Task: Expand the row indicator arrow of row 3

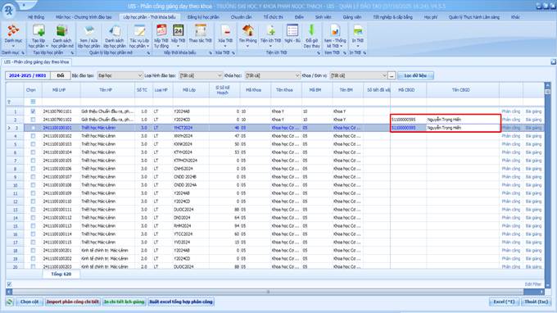Action: point(9,128)
